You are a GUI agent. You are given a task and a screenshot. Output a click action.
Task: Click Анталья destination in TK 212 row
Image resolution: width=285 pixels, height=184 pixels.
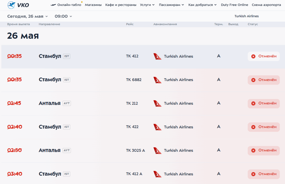pos(50,103)
